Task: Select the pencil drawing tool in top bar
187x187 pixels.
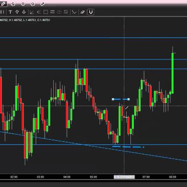Action: 3,4
